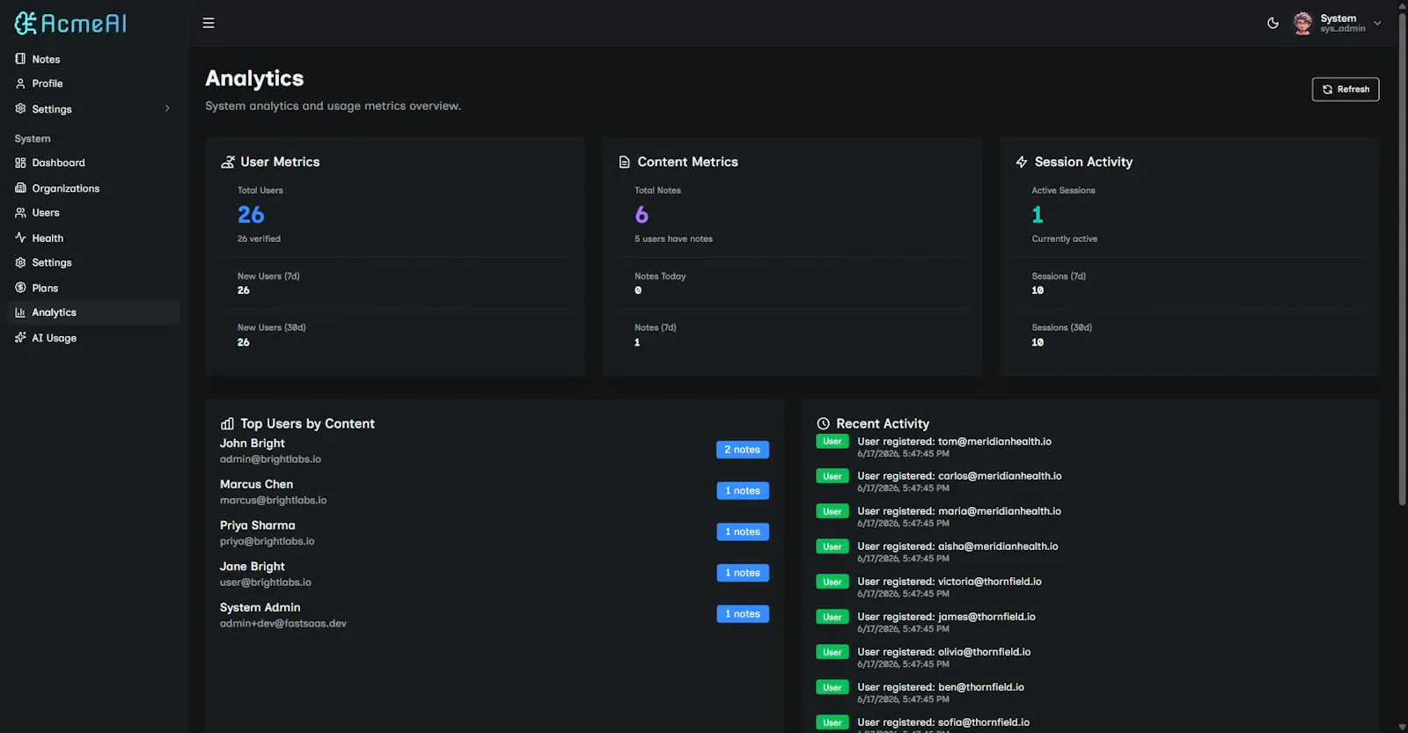
Task: Click the 'Notes Today' label
Action: tap(660, 276)
